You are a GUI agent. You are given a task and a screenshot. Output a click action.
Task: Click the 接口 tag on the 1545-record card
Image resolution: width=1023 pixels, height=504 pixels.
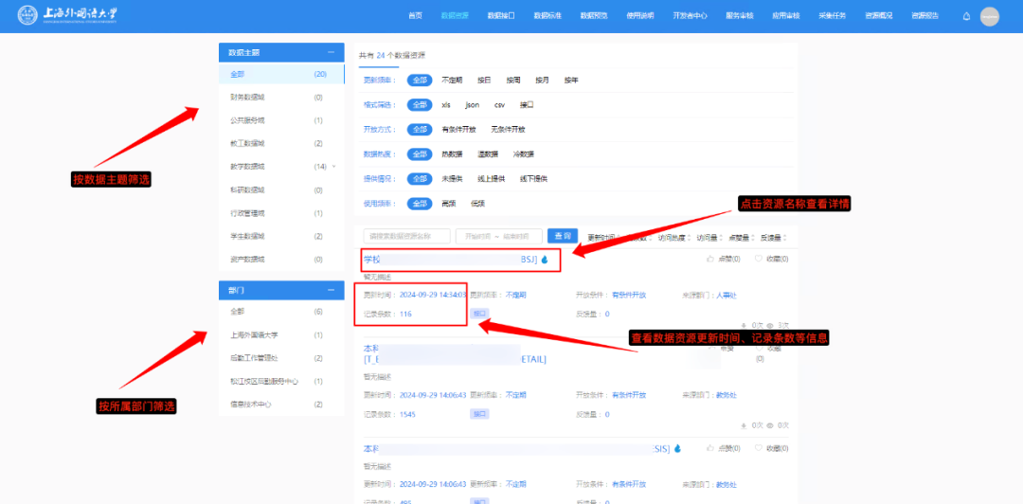click(x=479, y=414)
